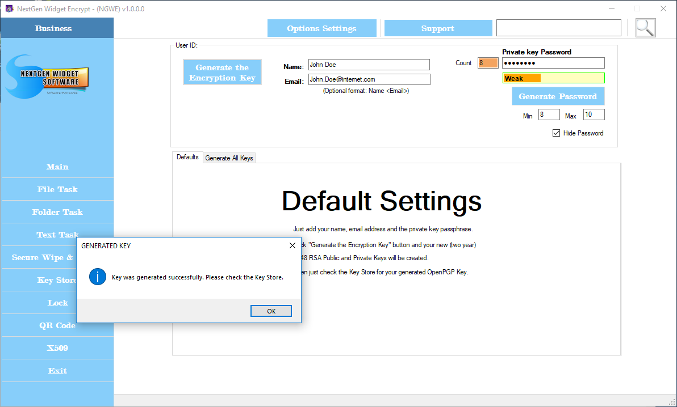Close the NextGen Widget Encrypt window
This screenshot has height=407, width=677.
tap(663, 9)
